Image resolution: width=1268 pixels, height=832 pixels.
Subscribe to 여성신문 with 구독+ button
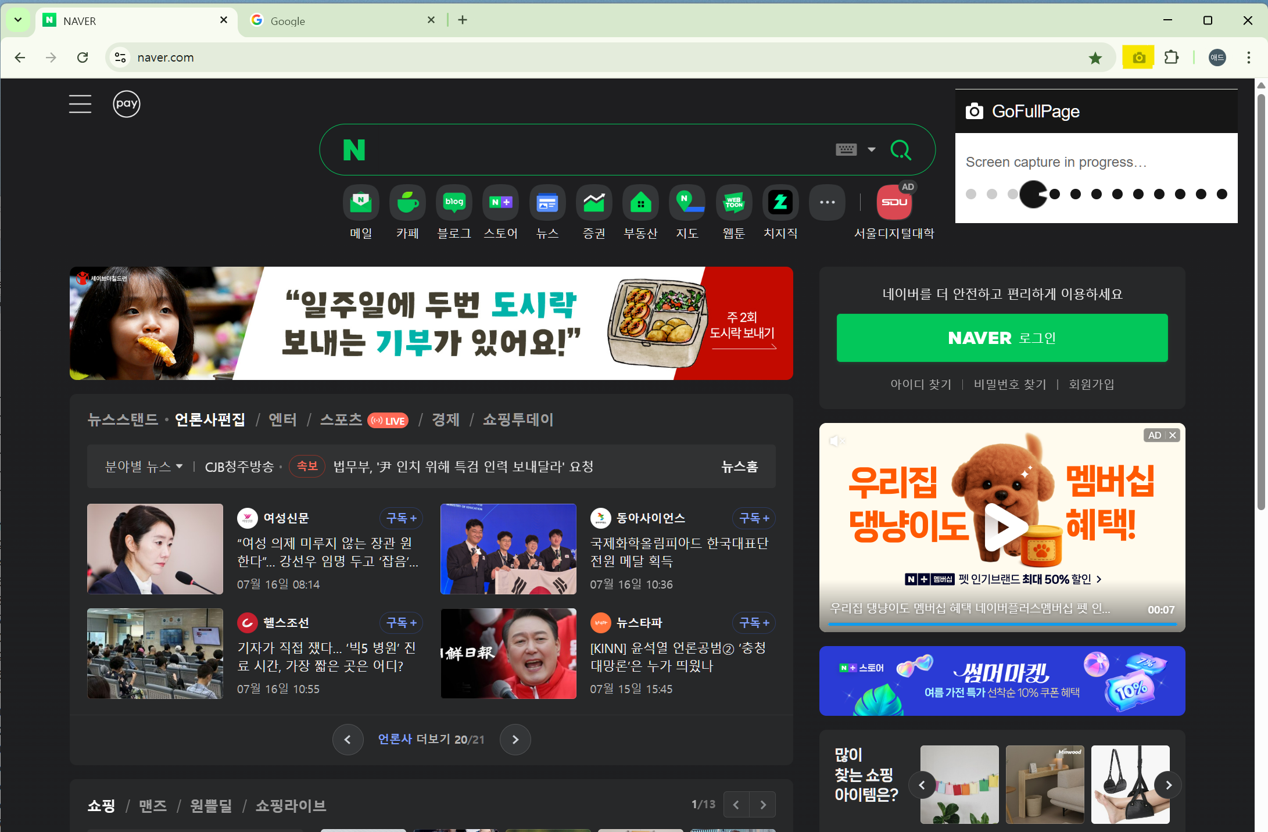pos(401,518)
